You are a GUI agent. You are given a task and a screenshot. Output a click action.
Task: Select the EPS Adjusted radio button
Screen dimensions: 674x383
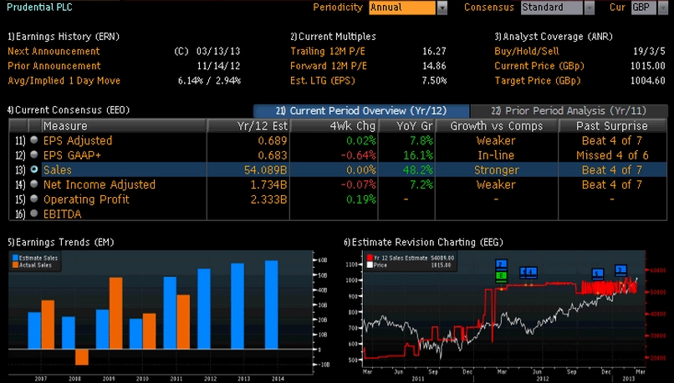point(34,140)
